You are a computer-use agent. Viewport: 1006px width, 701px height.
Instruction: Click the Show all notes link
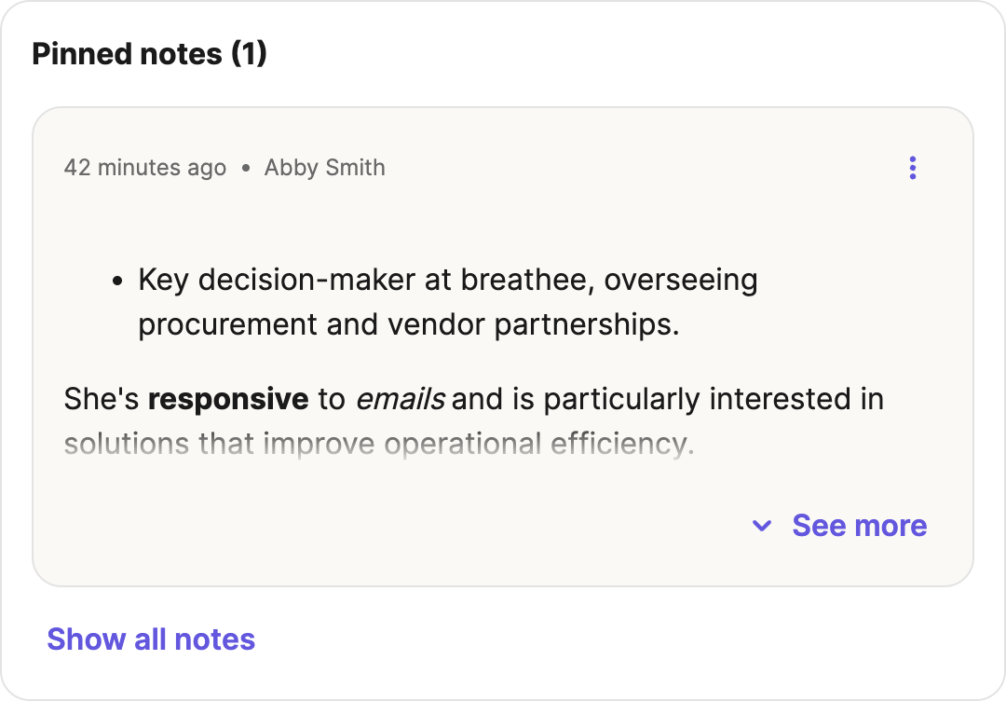(x=151, y=639)
